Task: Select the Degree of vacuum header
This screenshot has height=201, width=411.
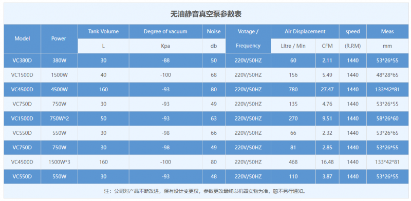Action: (x=165, y=32)
